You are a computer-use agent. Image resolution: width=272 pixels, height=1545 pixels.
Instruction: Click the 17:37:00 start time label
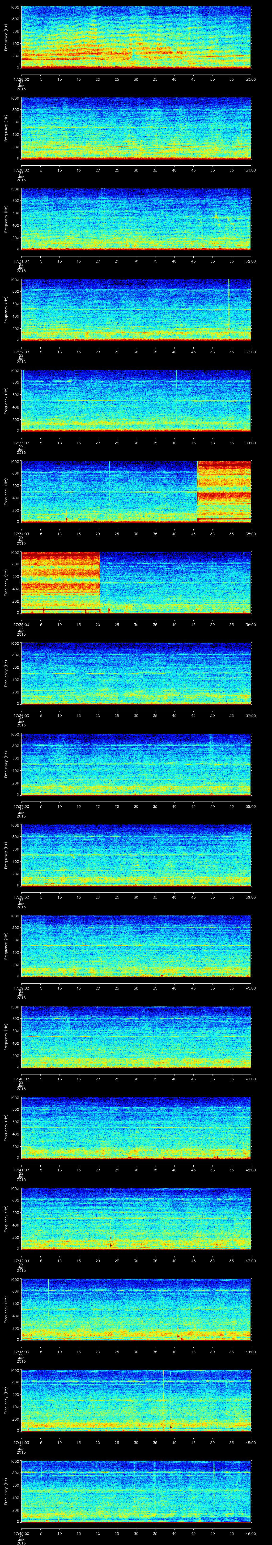[x=21, y=807]
